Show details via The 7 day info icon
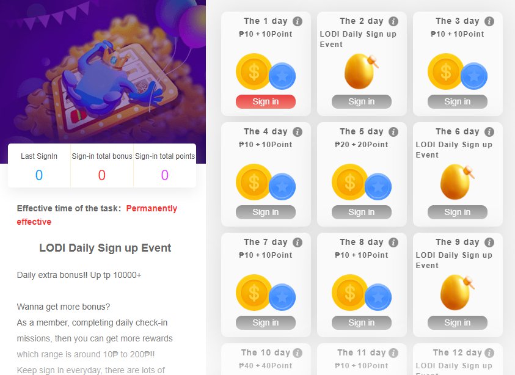Image resolution: width=515 pixels, height=375 pixels. pos(298,242)
